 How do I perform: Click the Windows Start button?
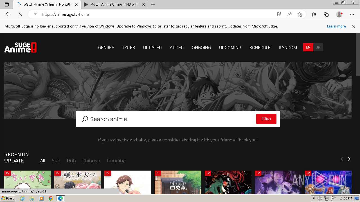click(x=8, y=198)
